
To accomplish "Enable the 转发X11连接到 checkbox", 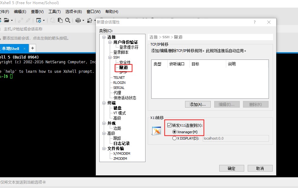I will point(170,125).
